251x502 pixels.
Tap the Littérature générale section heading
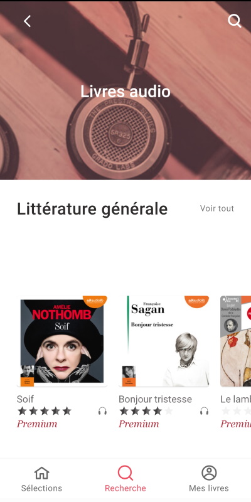tap(92, 209)
